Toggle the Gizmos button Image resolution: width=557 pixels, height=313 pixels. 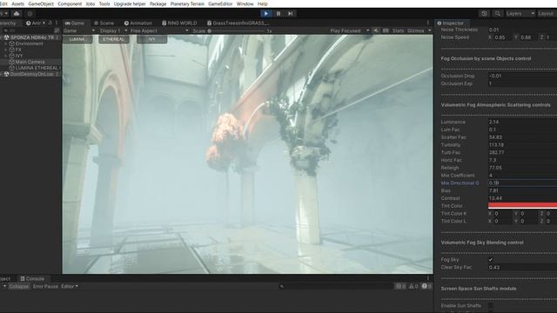pos(416,31)
